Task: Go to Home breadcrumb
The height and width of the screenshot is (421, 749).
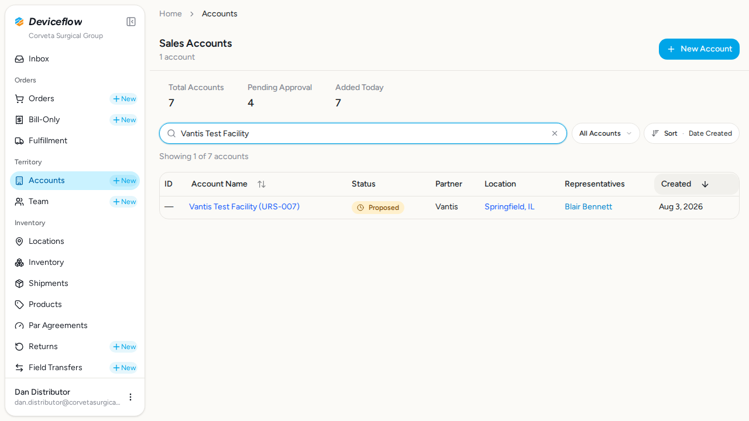Action: [x=170, y=13]
